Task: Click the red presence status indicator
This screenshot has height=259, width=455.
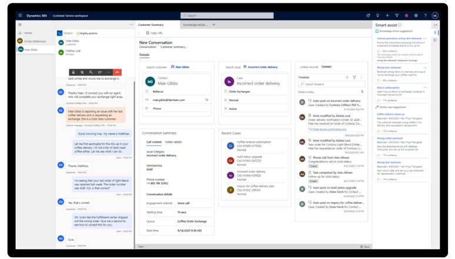Action: (406, 15)
